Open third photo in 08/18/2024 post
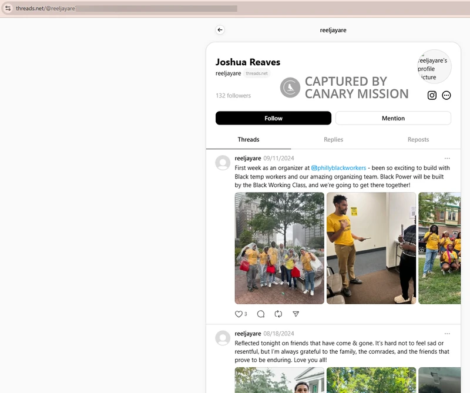The height and width of the screenshot is (393, 470). 439,380
